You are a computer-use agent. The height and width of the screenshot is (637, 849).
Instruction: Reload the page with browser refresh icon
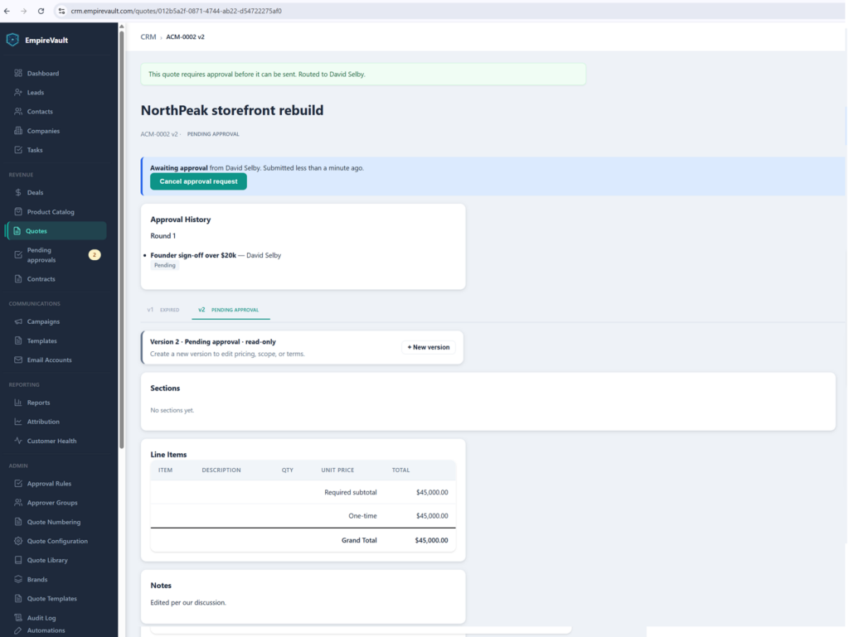click(41, 11)
